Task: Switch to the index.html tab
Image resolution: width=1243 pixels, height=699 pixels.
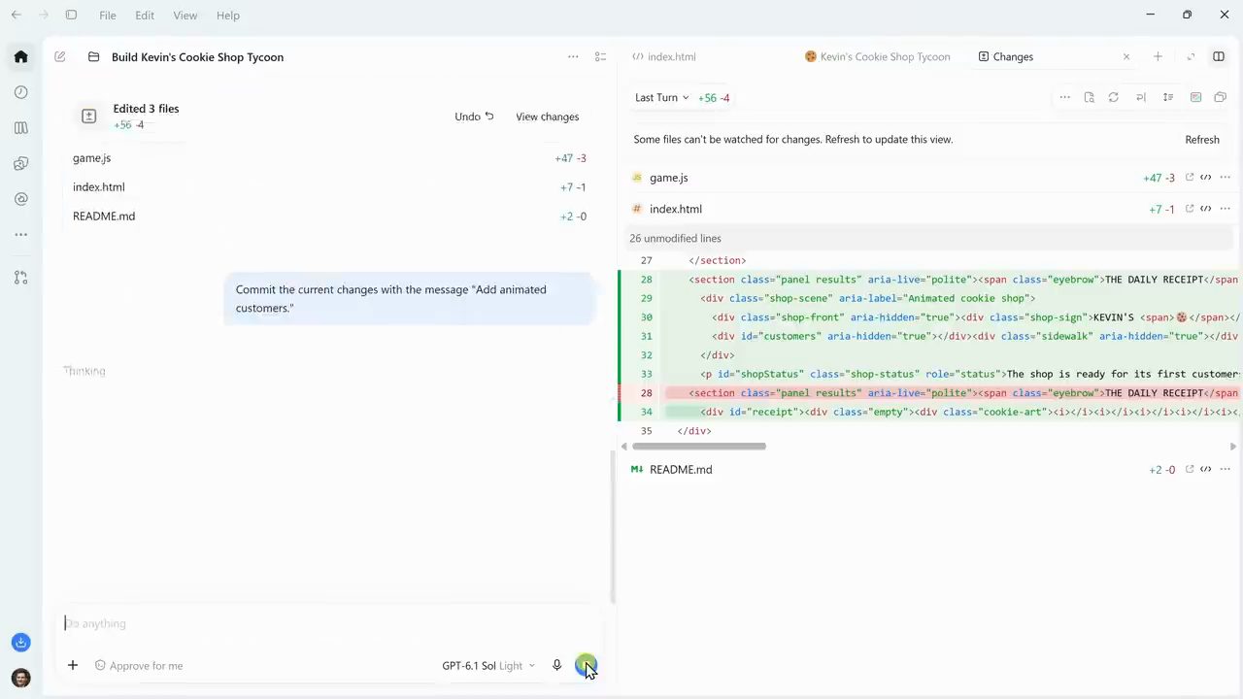Action: click(x=664, y=57)
